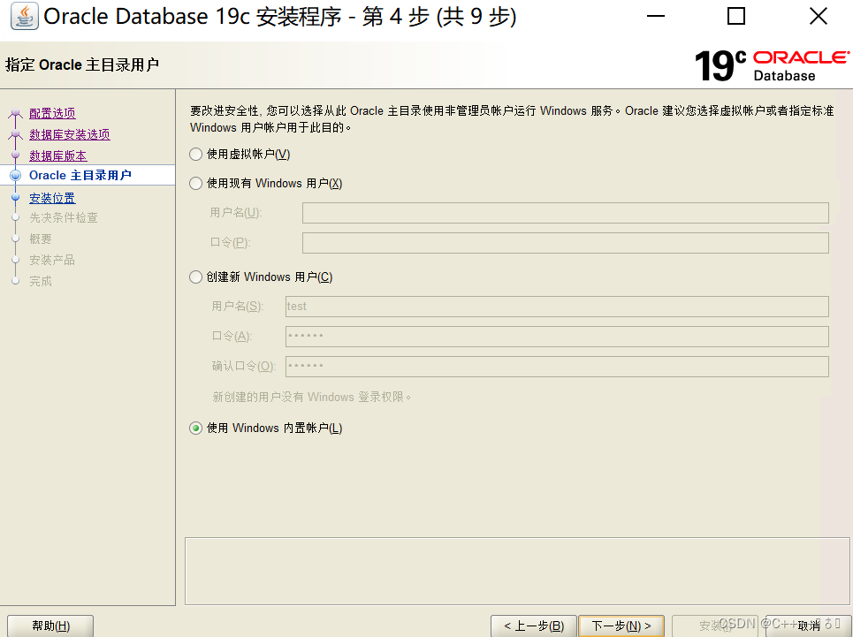Image resolution: width=853 pixels, height=637 pixels.
Task: Click the step marker beside 数据库版本
Action: coord(16,156)
